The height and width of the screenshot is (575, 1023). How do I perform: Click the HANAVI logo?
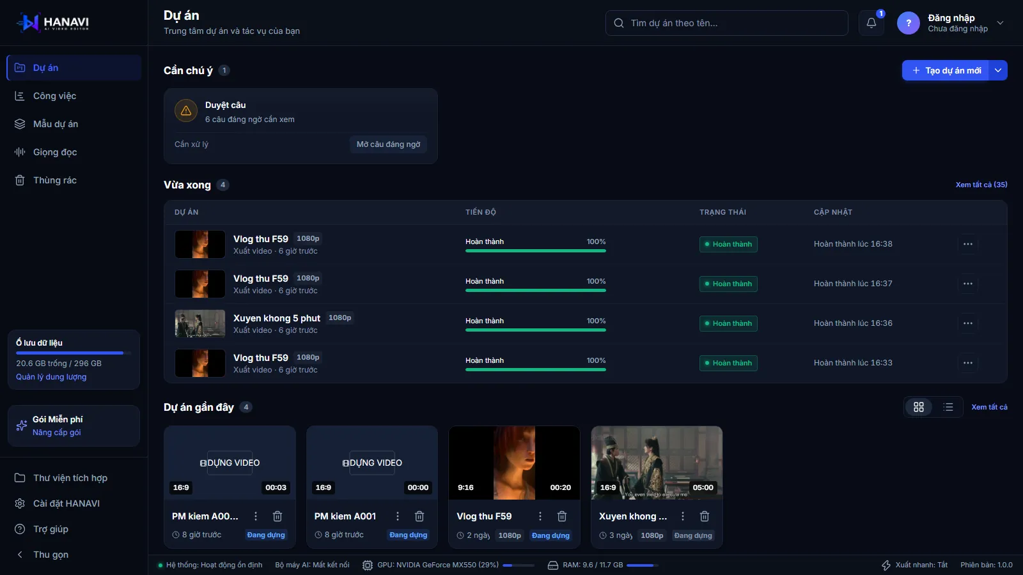(x=53, y=23)
